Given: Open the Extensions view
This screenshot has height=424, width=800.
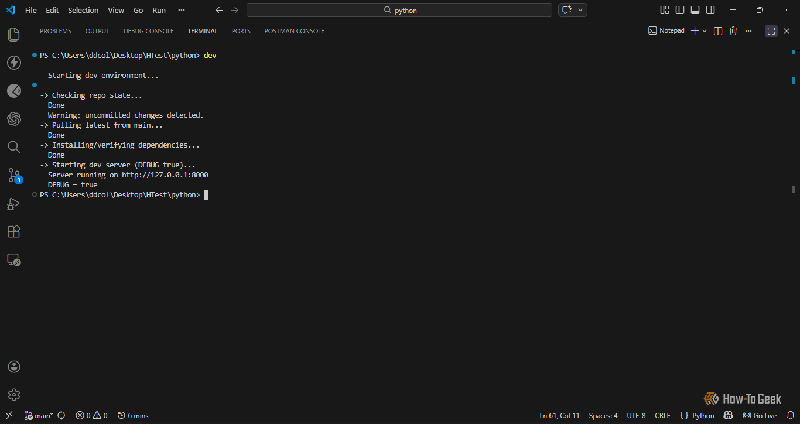Looking at the screenshot, I should 14,231.
